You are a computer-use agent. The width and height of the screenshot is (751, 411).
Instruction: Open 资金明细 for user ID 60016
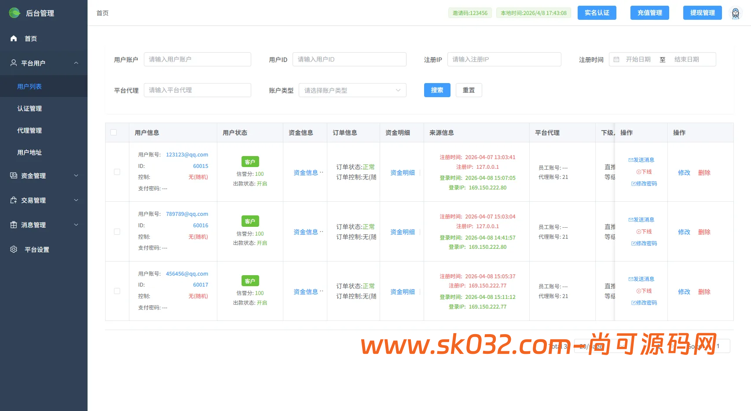tap(403, 232)
